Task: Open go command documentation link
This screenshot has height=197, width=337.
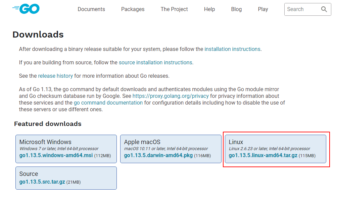Action: pyautogui.click(x=108, y=103)
